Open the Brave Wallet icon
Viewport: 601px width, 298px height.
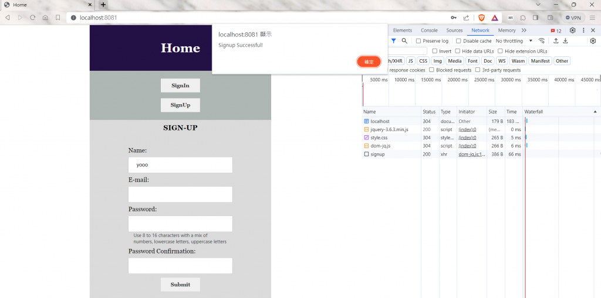tap(550, 18)
